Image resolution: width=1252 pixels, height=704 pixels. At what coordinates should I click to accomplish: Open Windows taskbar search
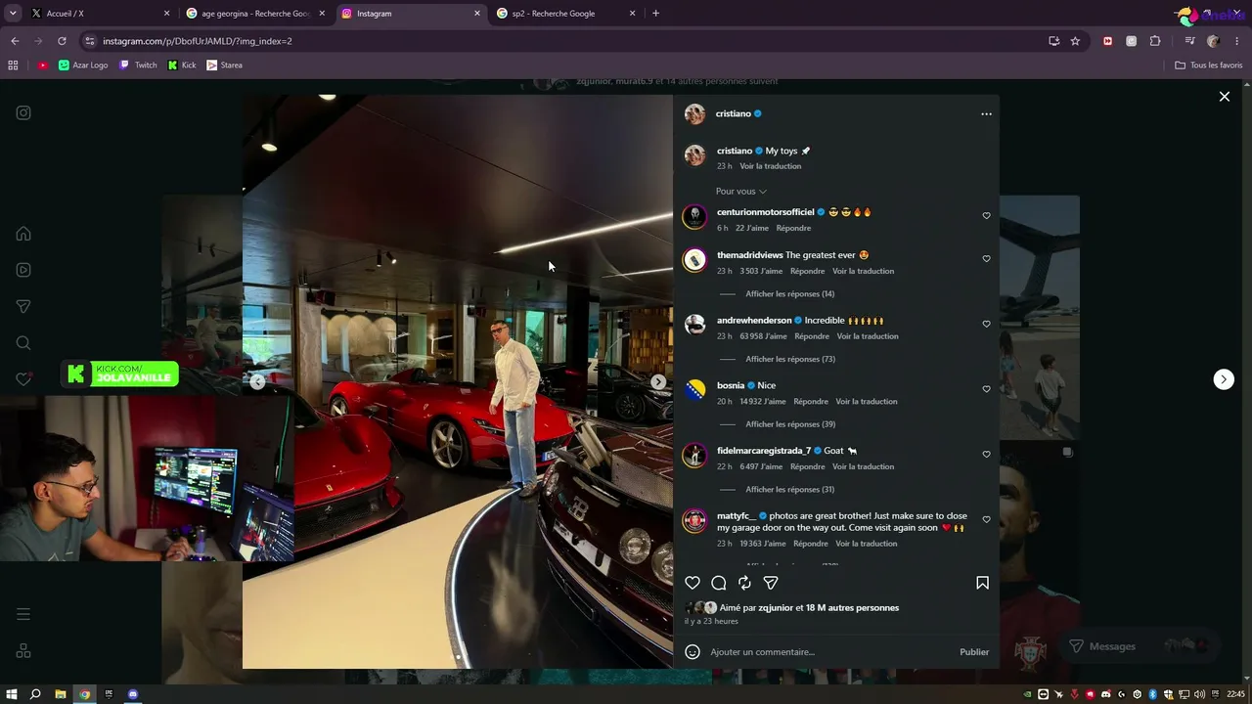point(35,694)
